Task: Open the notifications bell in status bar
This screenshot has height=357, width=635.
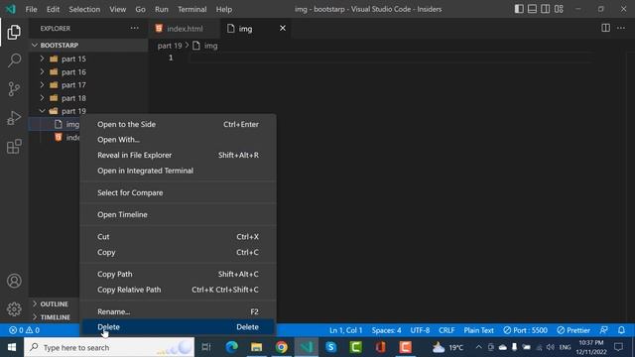Action: [x=621, y=330]
